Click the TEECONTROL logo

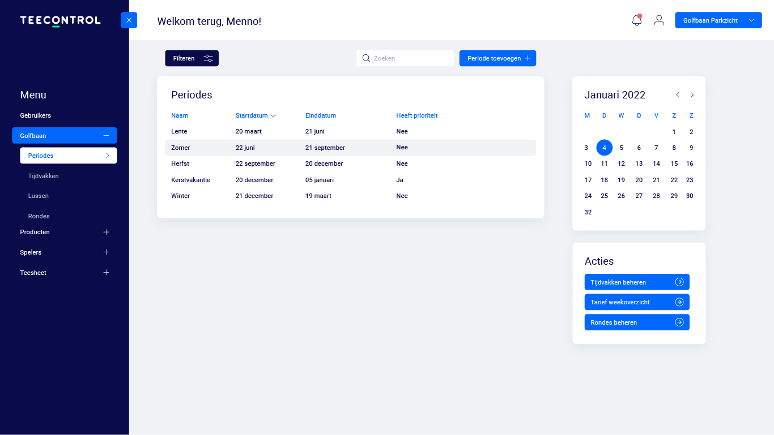click(x=60, y=21)
